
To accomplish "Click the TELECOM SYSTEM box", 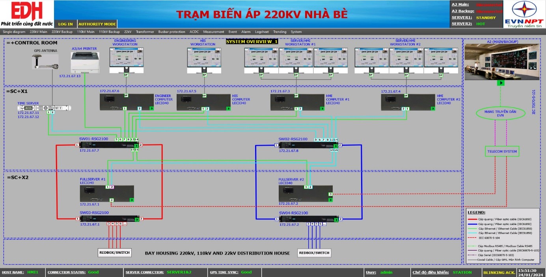I will 501,151.
